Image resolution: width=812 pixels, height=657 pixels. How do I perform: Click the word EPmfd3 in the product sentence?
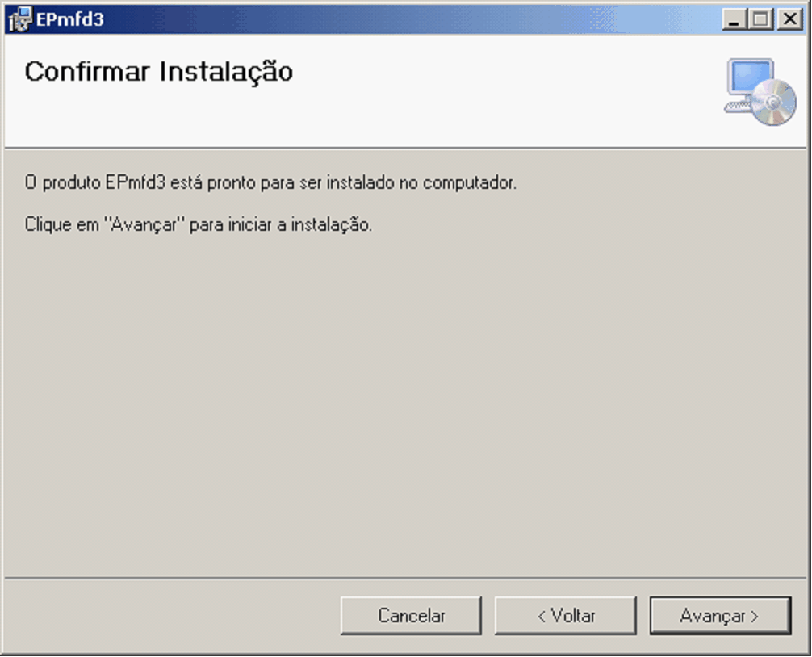[x=135, y=182]
